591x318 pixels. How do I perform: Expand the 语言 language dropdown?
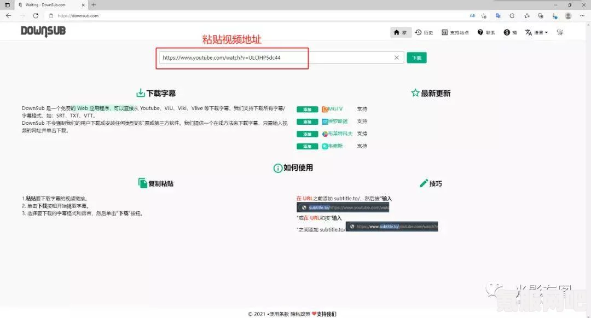click(536, 32)
